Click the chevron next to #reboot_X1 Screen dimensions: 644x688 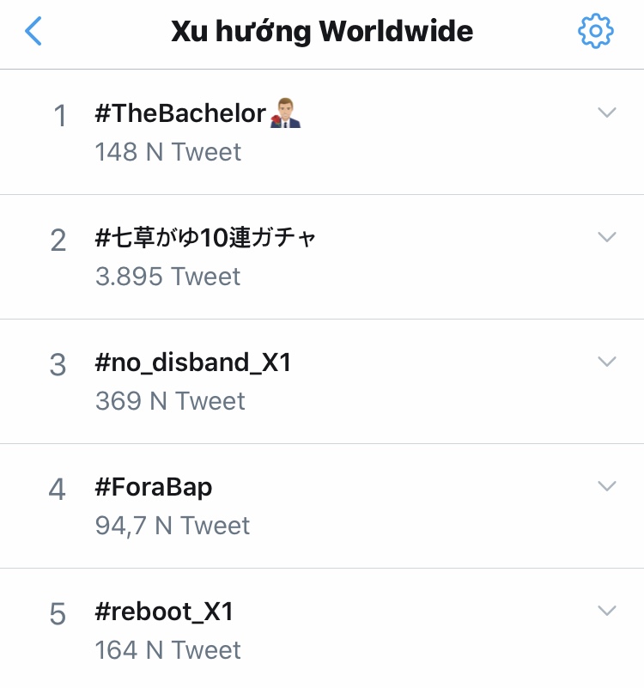point(607,611)
